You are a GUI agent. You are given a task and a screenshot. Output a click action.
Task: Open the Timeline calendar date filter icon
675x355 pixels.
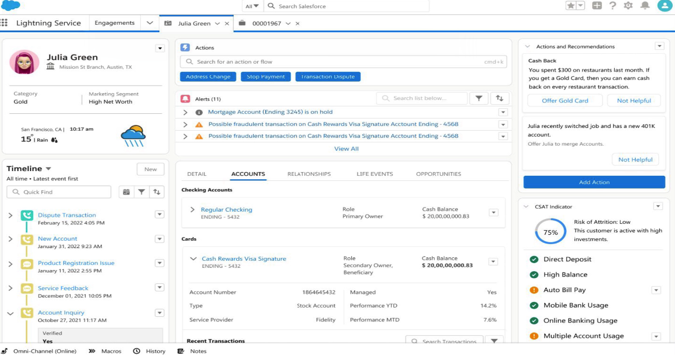tap(126, 192)
